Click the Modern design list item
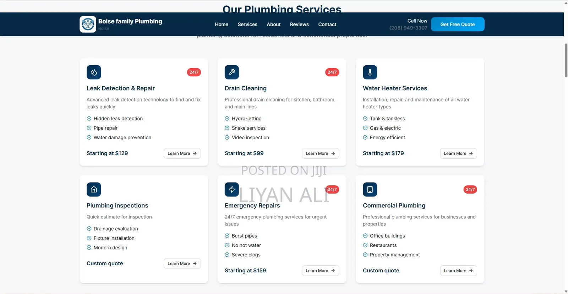This screenshot has height=294, width=568. (110, 247)
